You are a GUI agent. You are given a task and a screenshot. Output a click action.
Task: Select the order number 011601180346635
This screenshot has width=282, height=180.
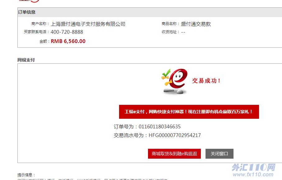(x=159, y=127)
